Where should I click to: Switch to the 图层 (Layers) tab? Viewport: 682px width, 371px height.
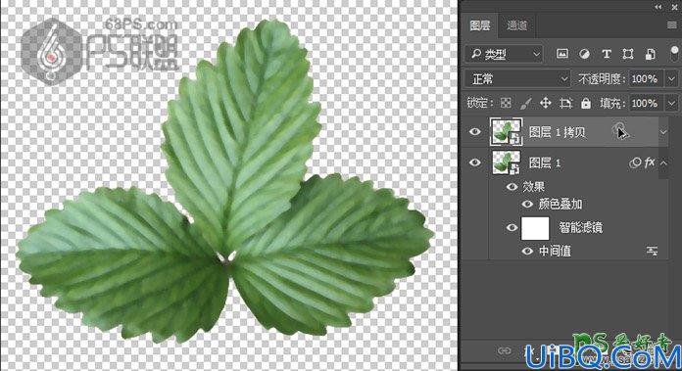pyautogui.click(x=480, y=25)
